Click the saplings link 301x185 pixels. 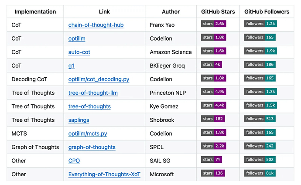79,120
